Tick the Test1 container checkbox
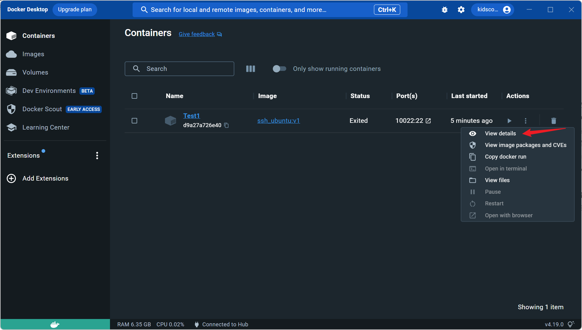 134,121
